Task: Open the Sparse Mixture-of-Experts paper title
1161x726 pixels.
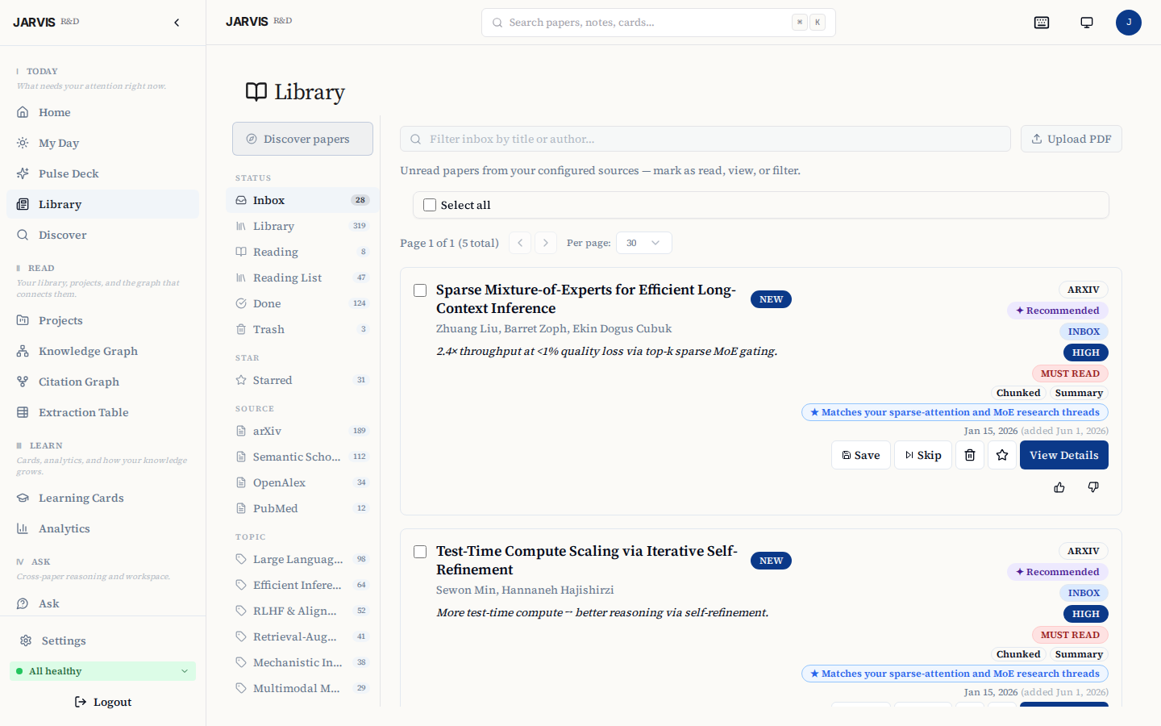Action: click(586, 299)
